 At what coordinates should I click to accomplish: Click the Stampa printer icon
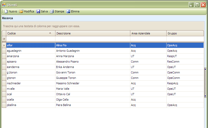tap(52, 11)
